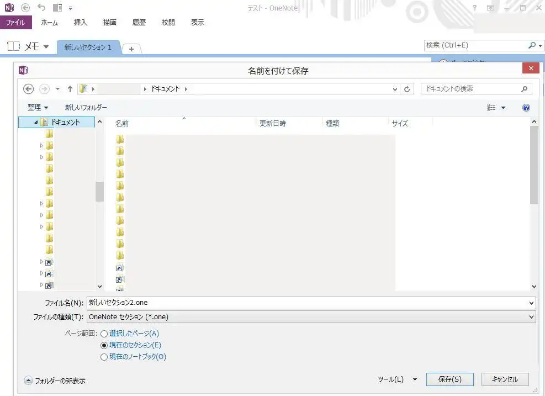Click the キャンセル button
Image resolution: width=545 pixels, height=396 pixels.
[505, 379]
